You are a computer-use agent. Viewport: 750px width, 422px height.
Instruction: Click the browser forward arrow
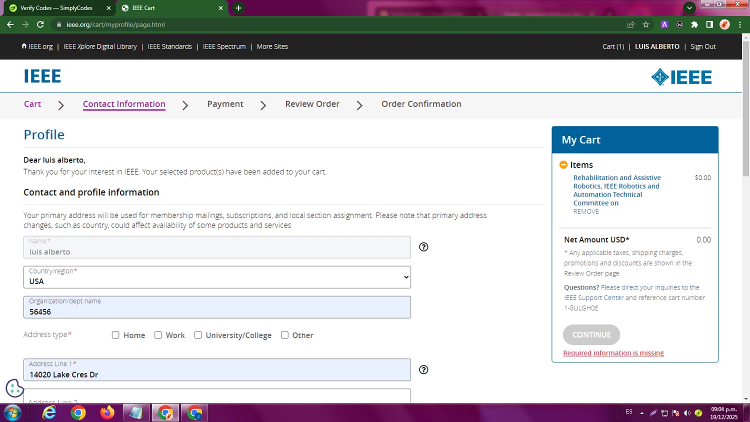25,24
